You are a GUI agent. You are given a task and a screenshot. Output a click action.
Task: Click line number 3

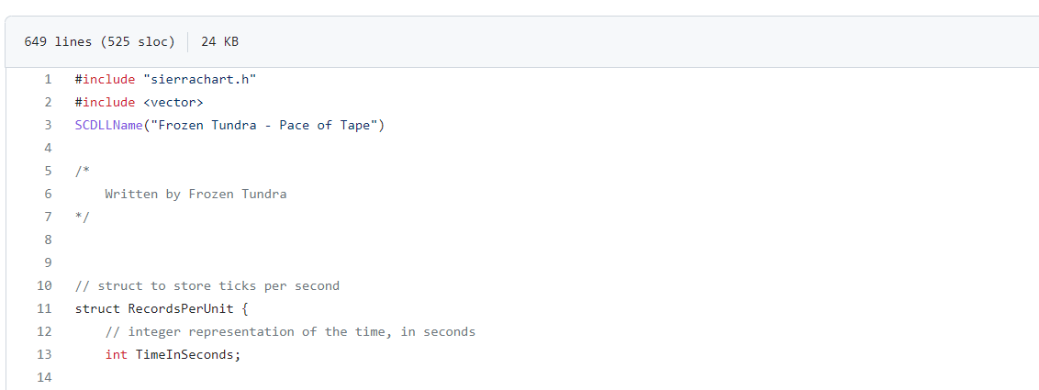(x=47, y=125)
